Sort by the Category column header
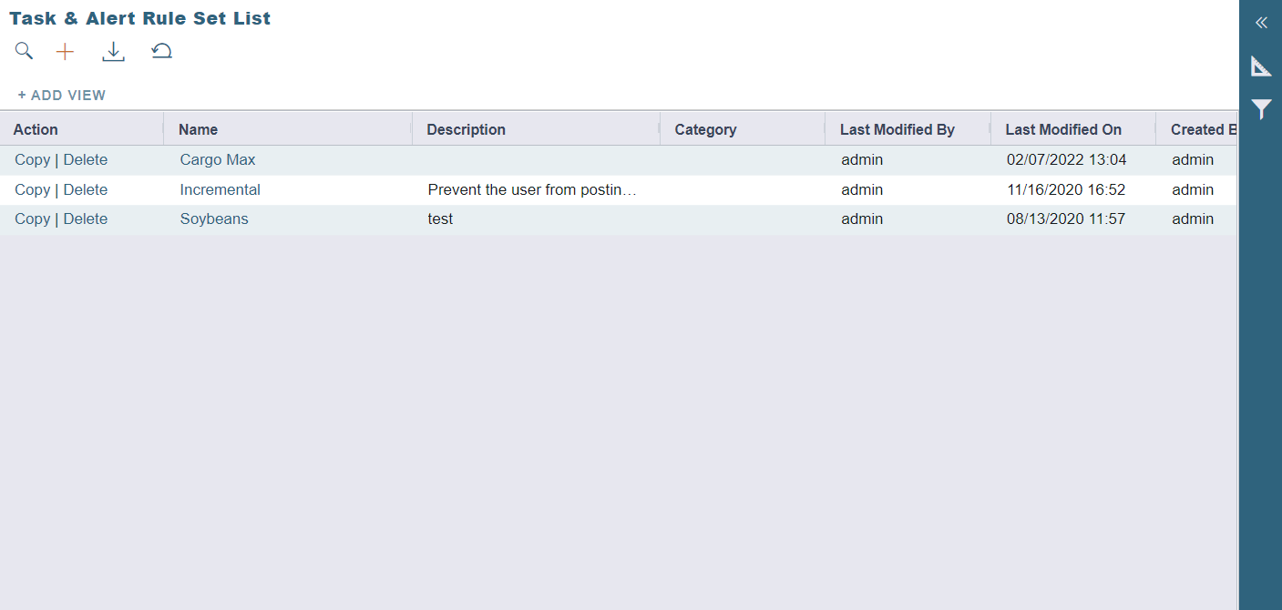The image size is (1282, 610). (705, 129)
